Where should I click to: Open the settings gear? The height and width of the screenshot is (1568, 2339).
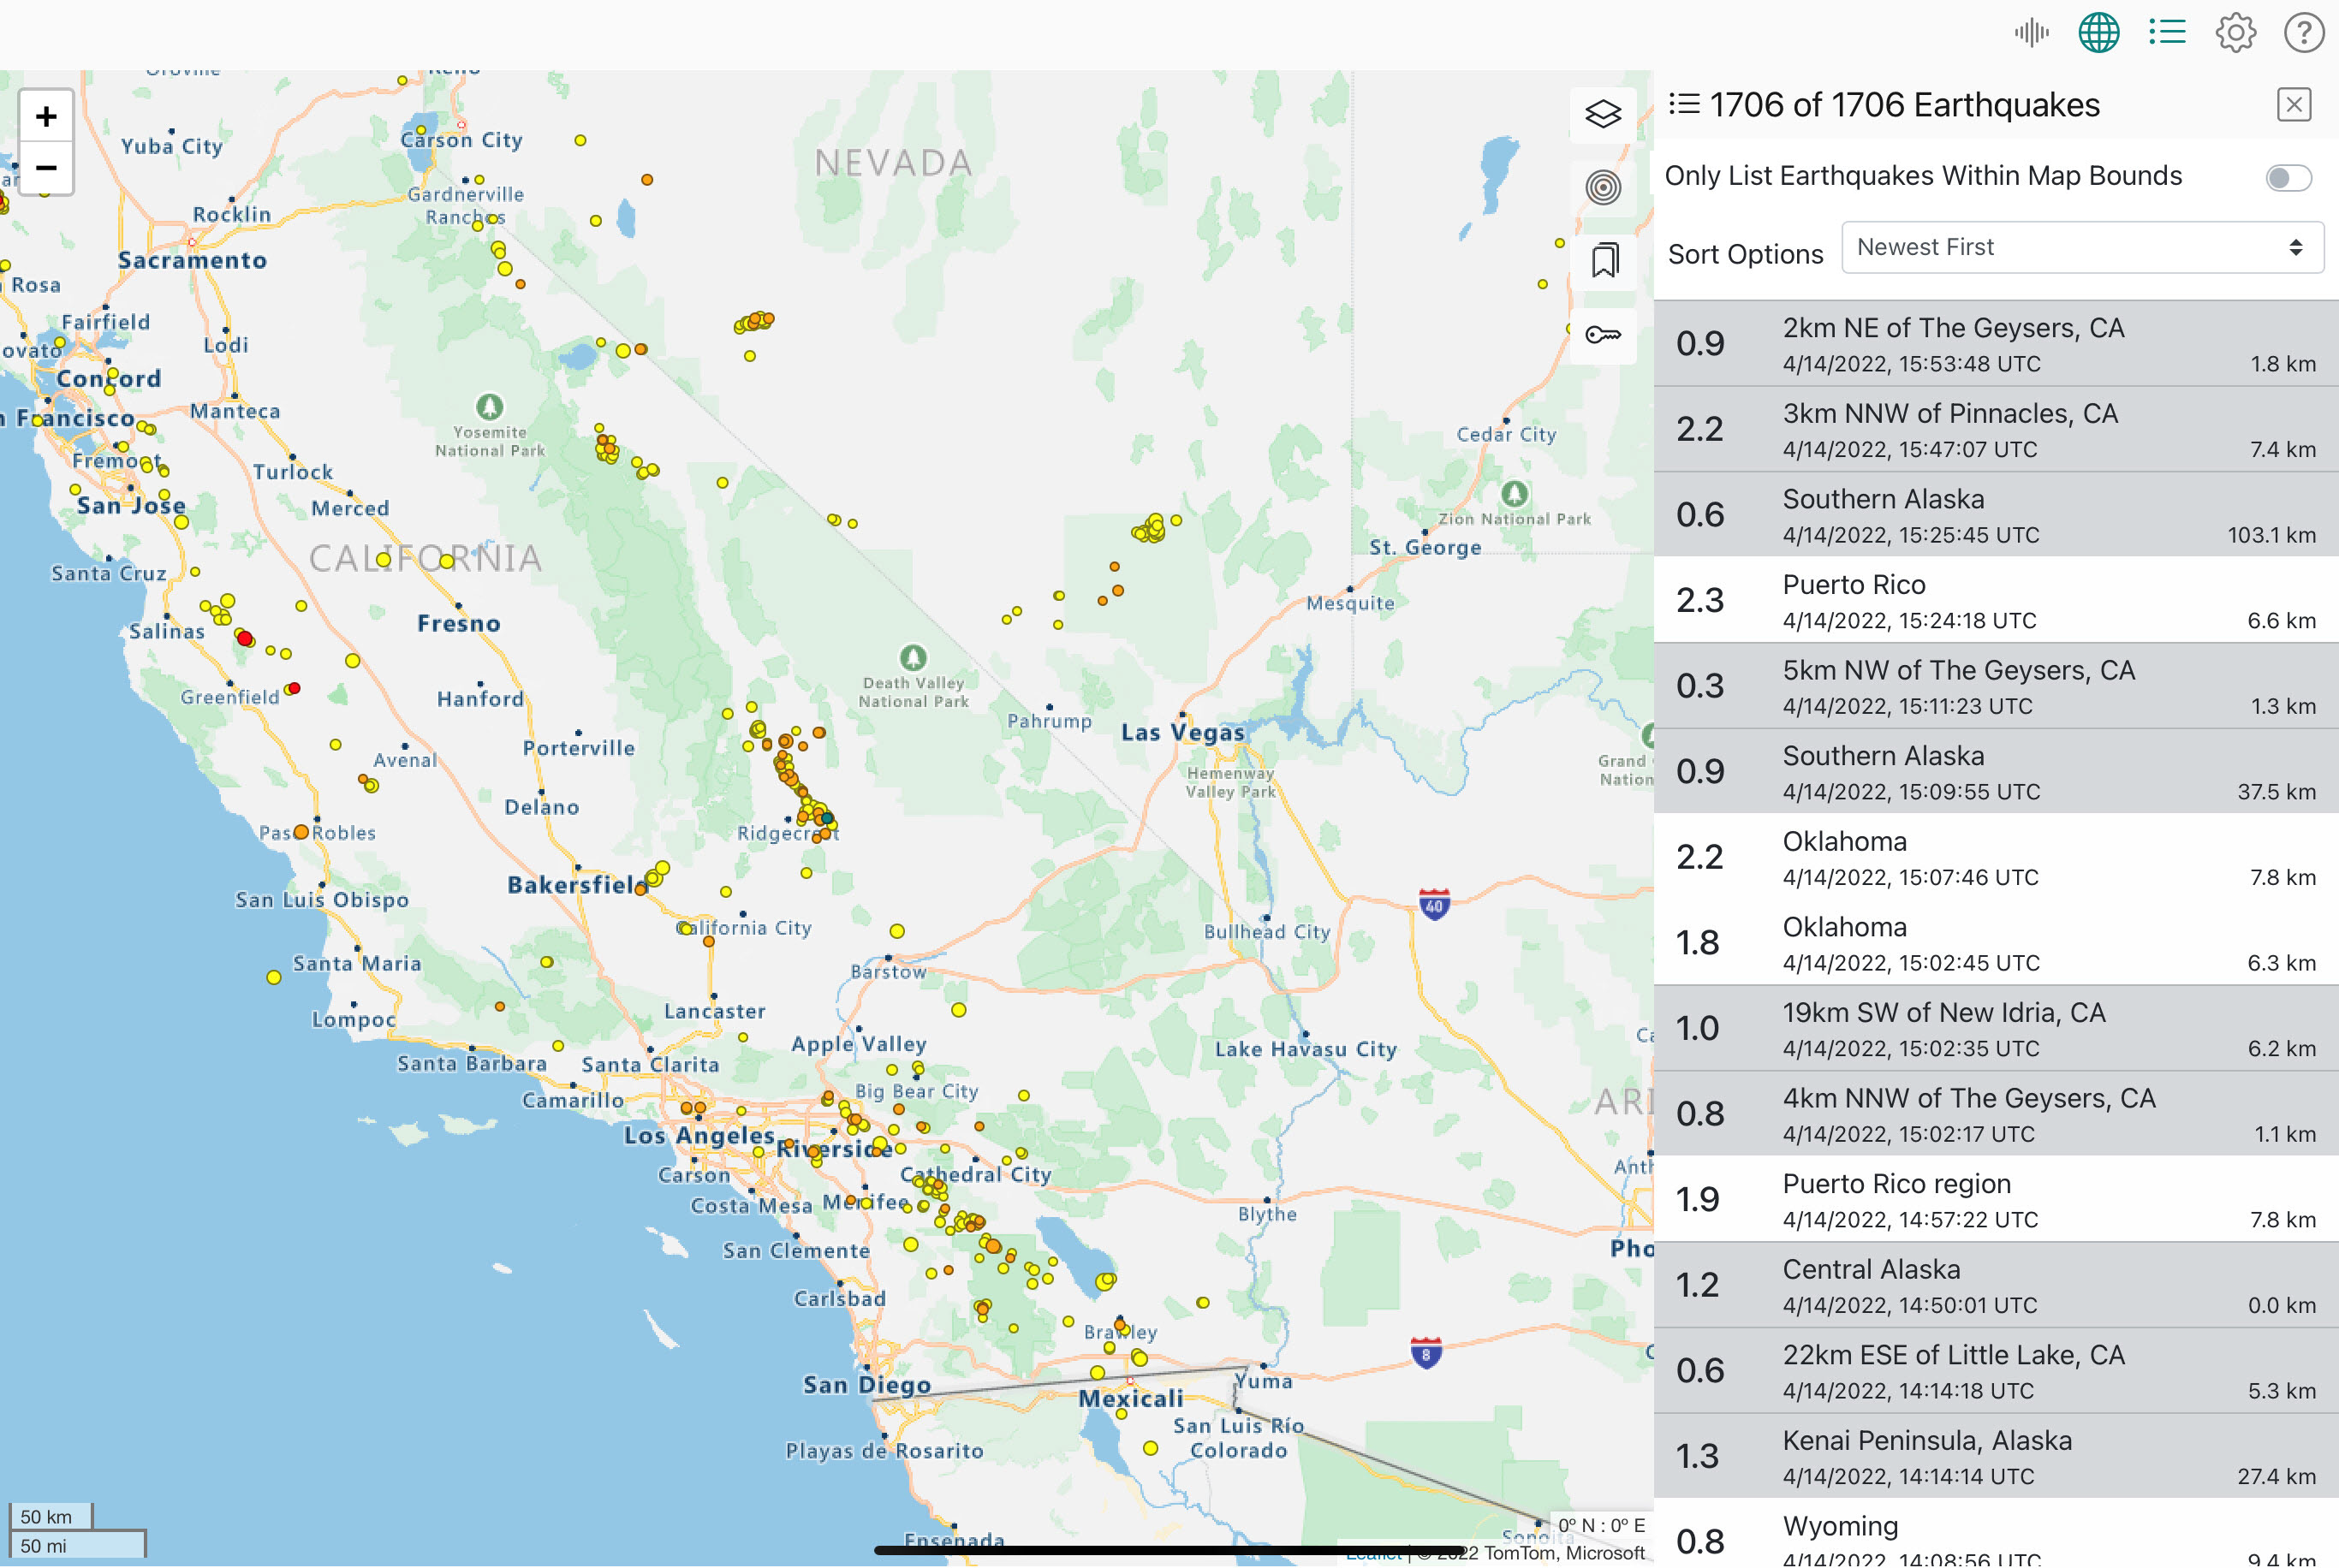(2236, 32)
